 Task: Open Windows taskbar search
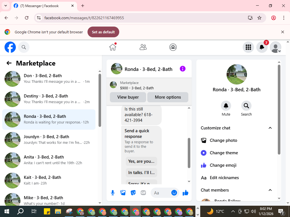point(20,211)
